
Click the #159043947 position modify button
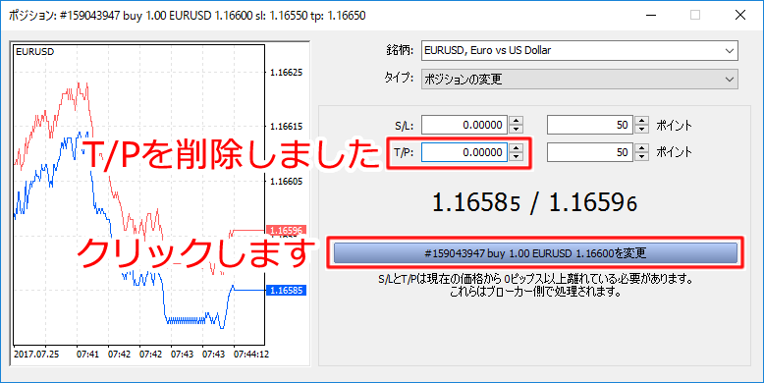tap(535, 253)
